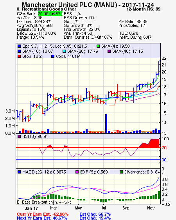Click the 'Next Yr Earn Est: 46.67%' text
The image size is (176, 220).
42,218
